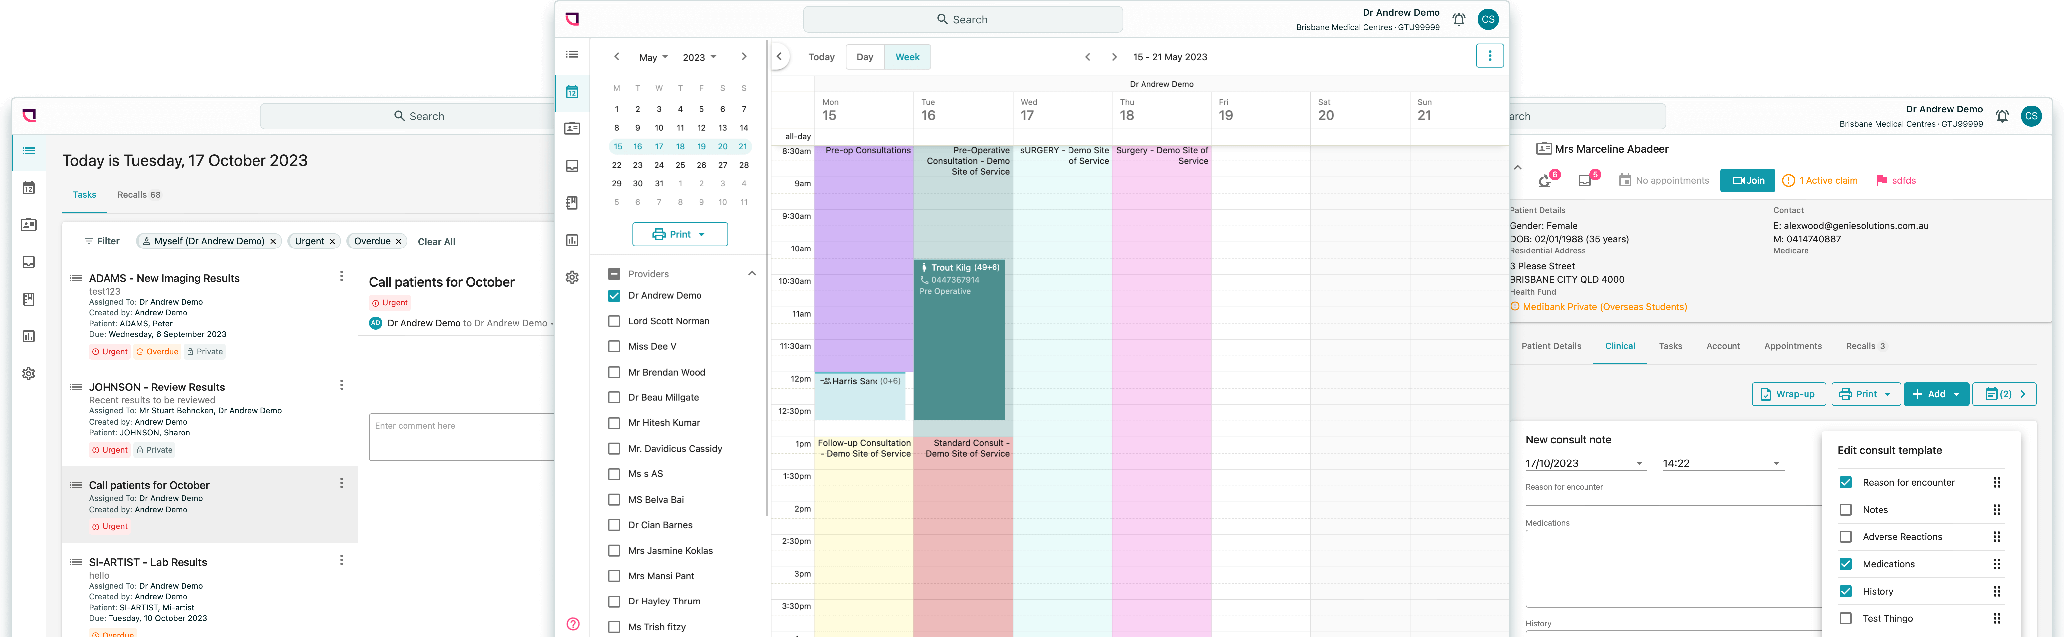This screenshot has width=2064, height=637.
Task: Check the Dr Beau Millgate provider
Action: 614,397
